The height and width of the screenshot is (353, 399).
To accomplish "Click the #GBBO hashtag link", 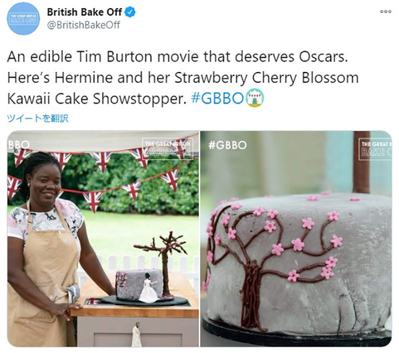I will [x=217, y=98].
